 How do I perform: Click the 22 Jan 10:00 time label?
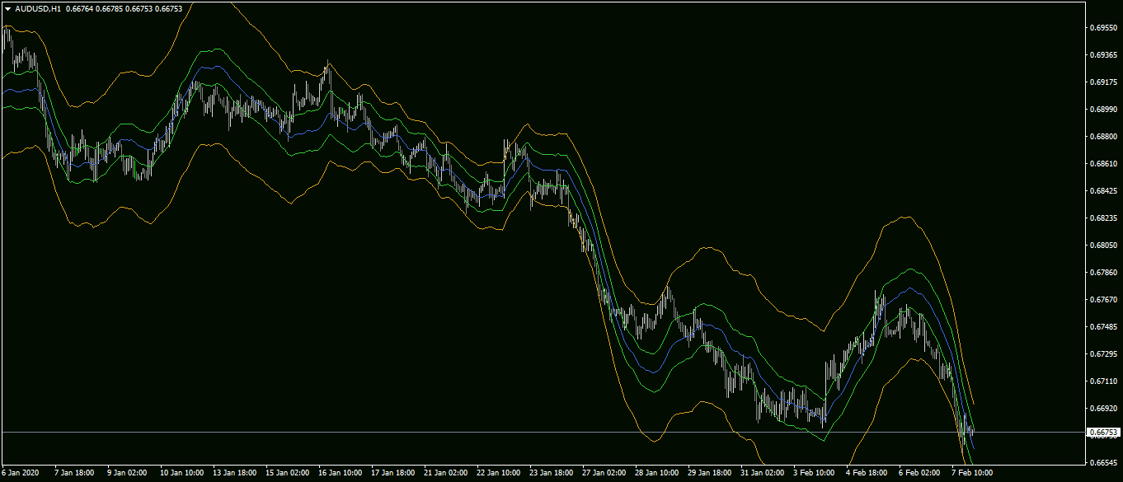point(498,473)
